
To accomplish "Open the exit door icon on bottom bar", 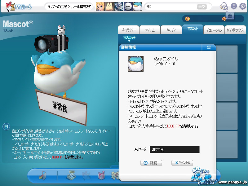I will (x=42, y=175).
